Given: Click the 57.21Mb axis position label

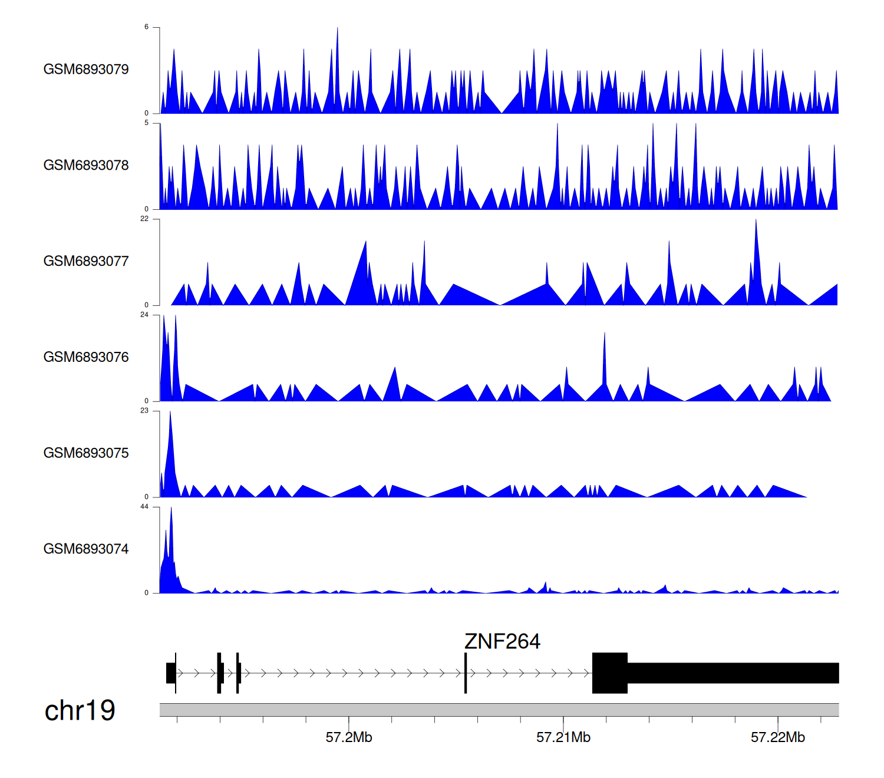Looking at the screenshot, I should point(563,737).
